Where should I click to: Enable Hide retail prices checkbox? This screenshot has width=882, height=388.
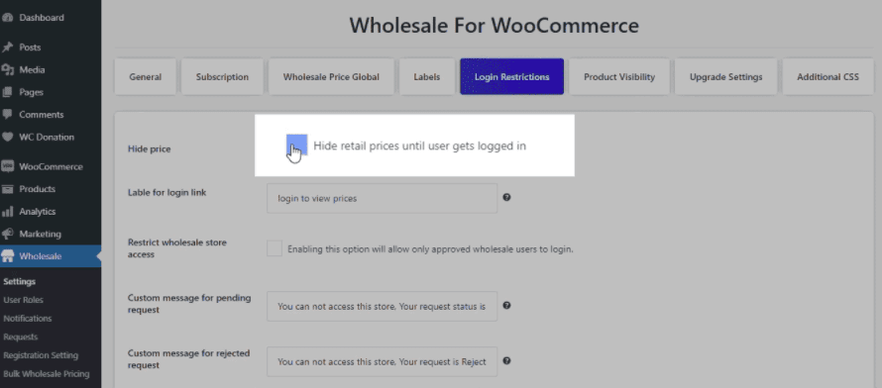pos(297,145)
